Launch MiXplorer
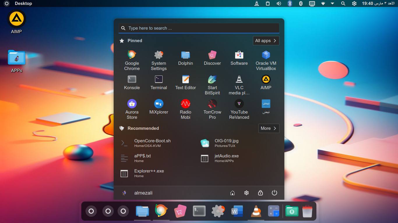398x223 pixels. tap(159, 107)
